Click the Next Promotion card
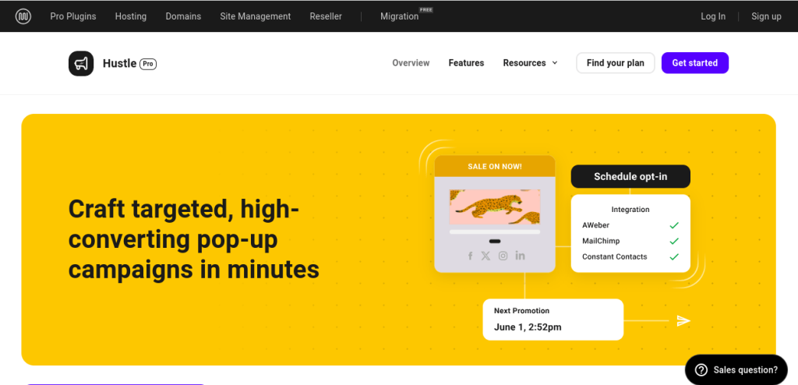The height and width of the screenshot is (385, 798). 553,320
